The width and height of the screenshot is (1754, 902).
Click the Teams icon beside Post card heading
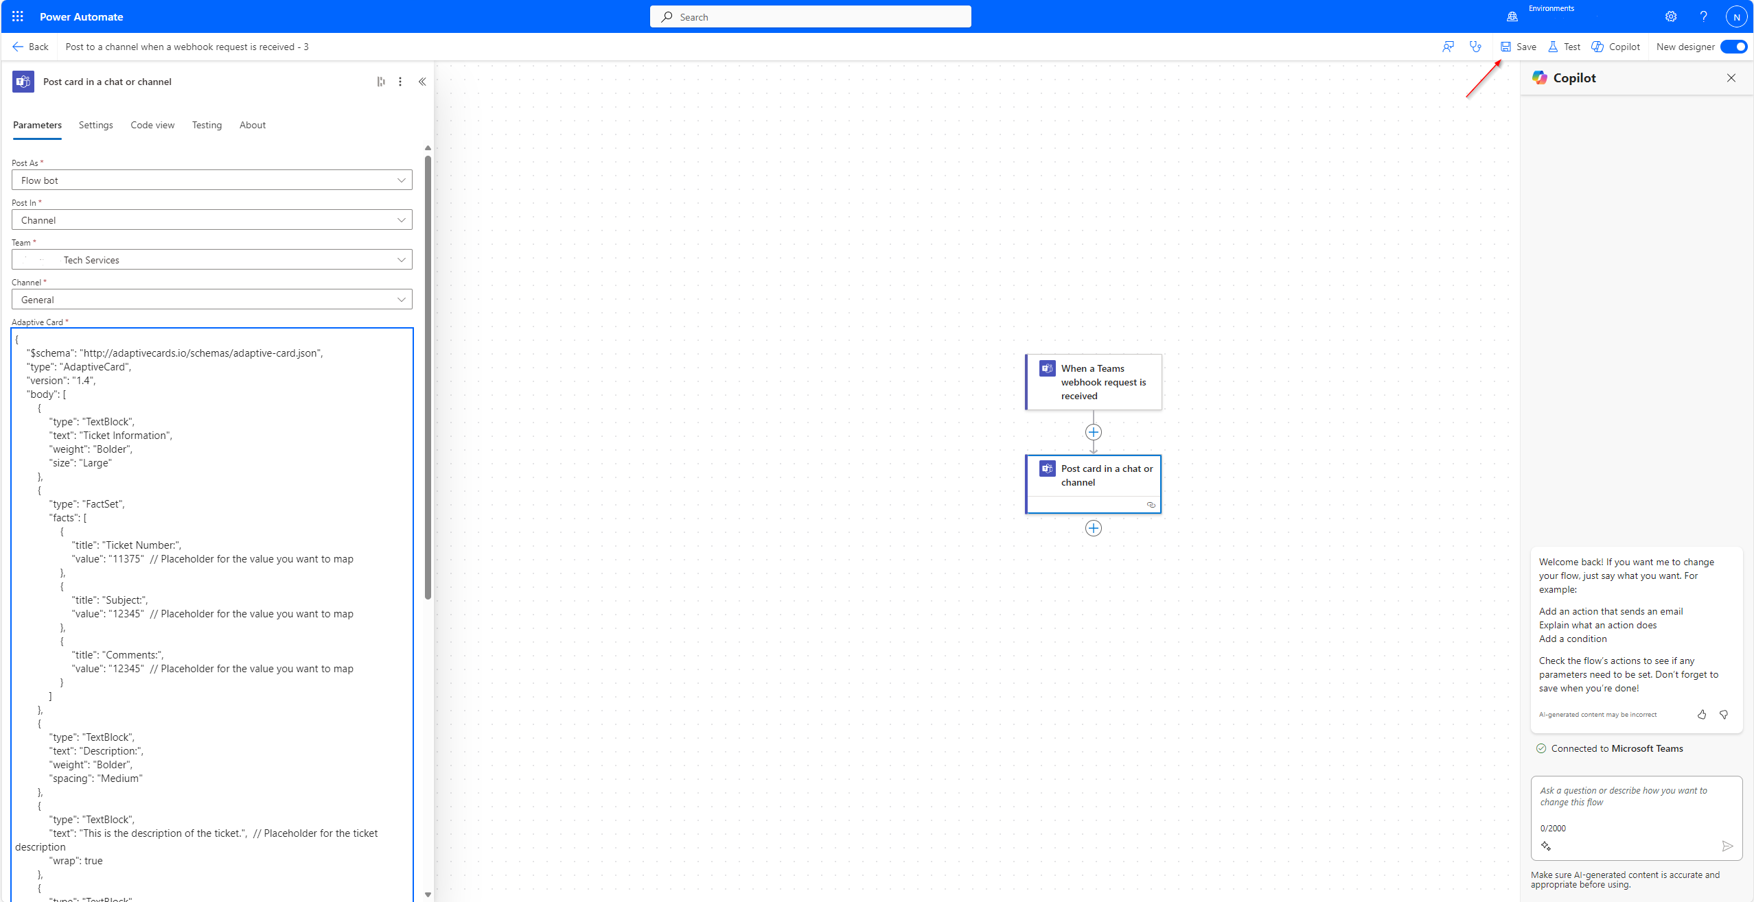(x=23, y=82)
